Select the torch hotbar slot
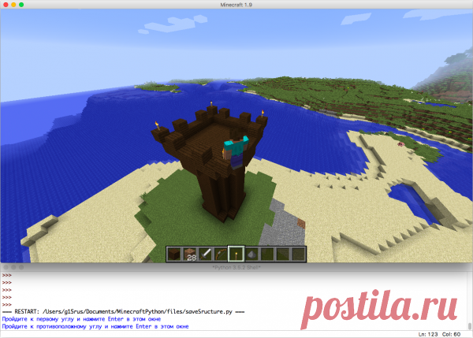The width and height of the screenshot is (473, 338). [236, 254]
